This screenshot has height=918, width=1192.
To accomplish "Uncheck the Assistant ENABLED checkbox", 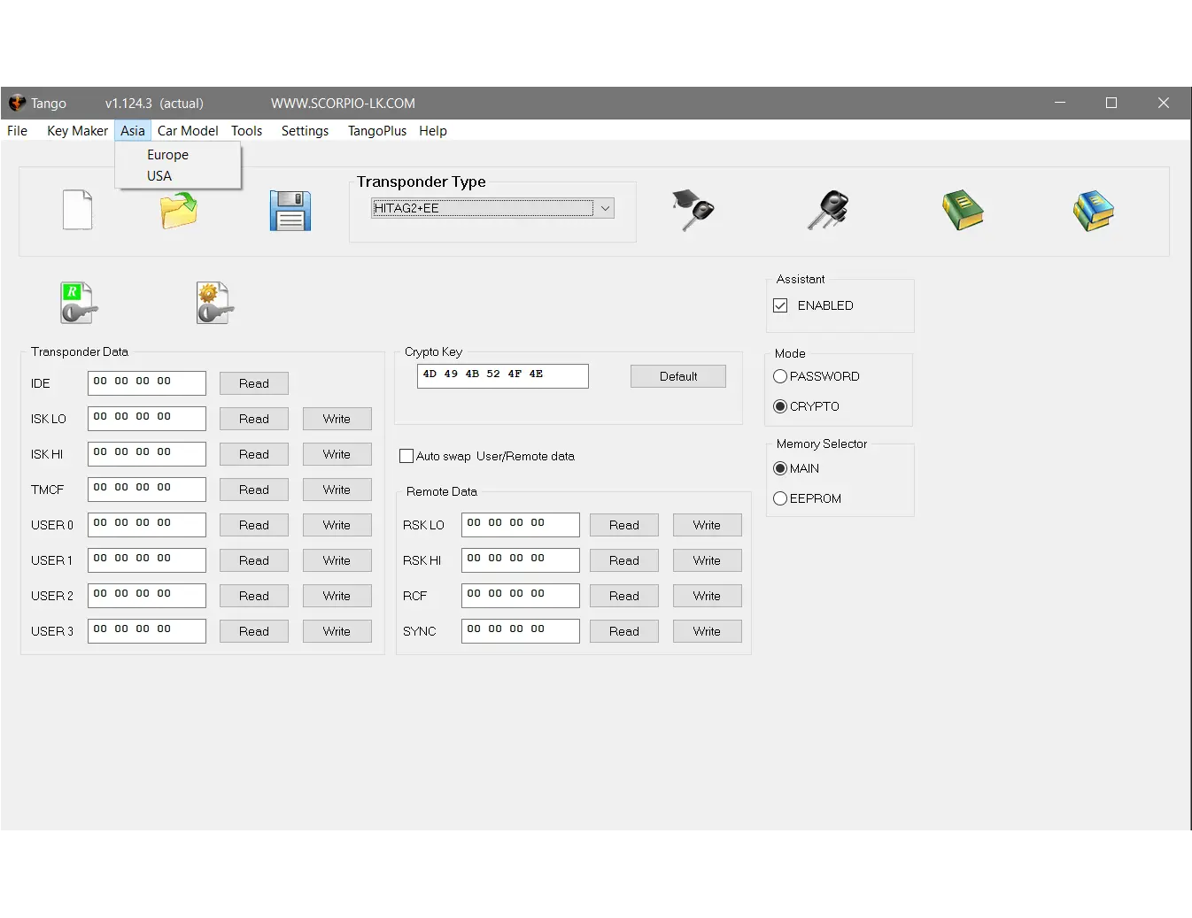I will (x=780, y=305).
